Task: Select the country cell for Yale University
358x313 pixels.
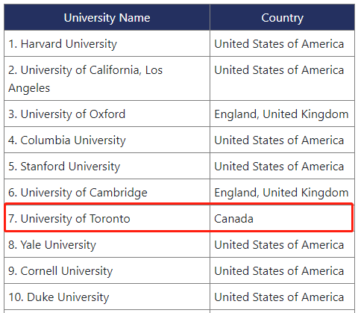Action: pos(282,244)
